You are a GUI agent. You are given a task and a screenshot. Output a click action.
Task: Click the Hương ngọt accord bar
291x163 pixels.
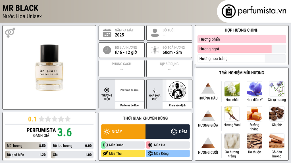click(242, 49)
